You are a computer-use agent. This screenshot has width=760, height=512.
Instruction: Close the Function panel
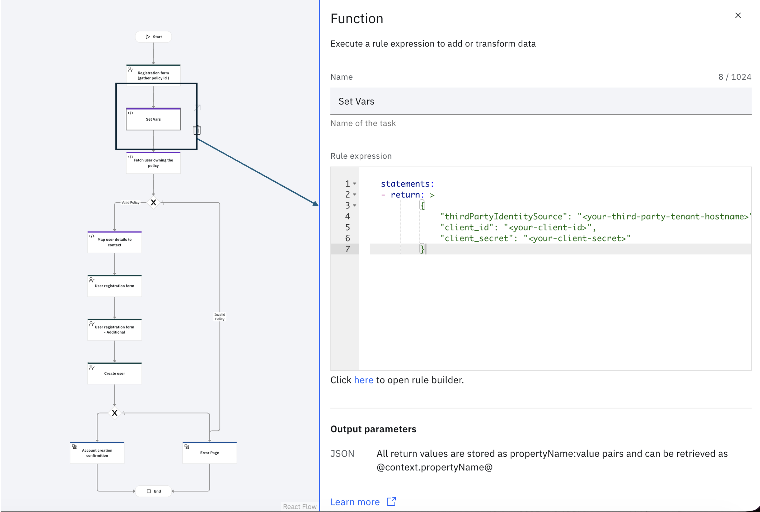[738, 15]
